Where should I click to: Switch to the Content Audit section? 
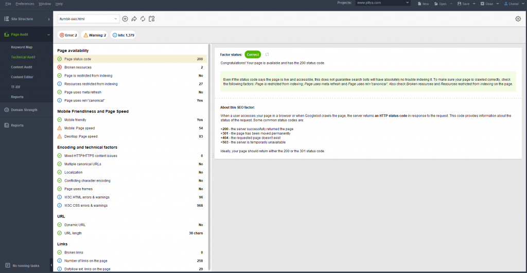click(x=22, y=67)
